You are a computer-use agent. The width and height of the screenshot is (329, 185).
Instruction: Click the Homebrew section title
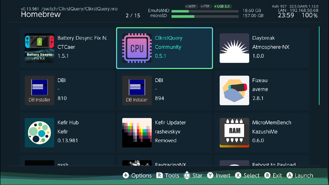41,14
